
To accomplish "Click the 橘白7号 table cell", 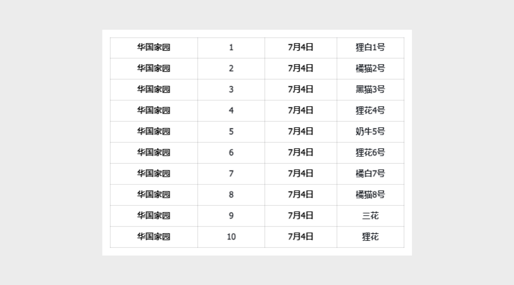I will (x=370, y=174).
